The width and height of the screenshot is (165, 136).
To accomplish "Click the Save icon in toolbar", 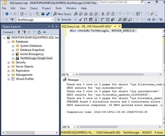I will (43, 14).
